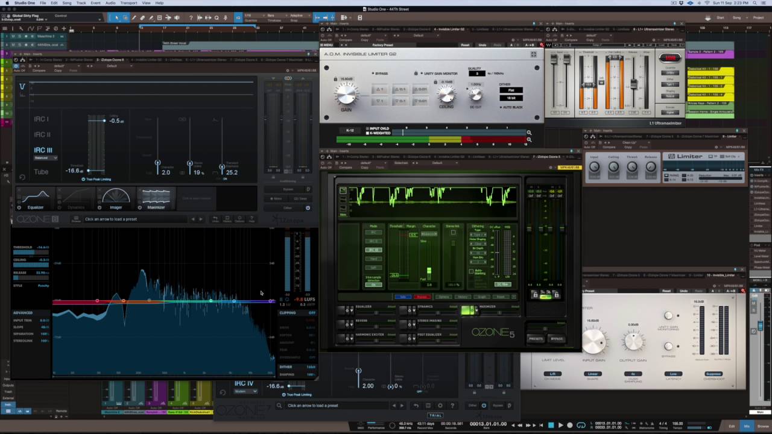Image resolution: width=772 pixels, height=434 pixels.
Task: Check the Stereo link box in Ozone 5
Action: pyautogui.click(x=453, y=233)
